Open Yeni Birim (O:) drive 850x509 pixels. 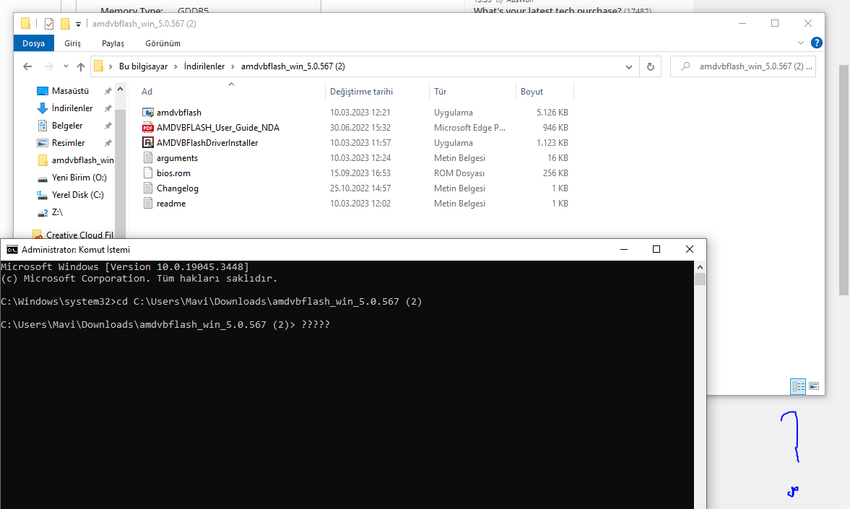pyautogui.click(x=79, y=178)
